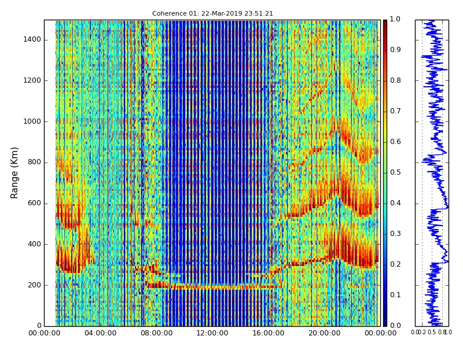463x347 pixels.
Task: Click the y-axis tick label 1000
Action: click(x=32, y=121)
